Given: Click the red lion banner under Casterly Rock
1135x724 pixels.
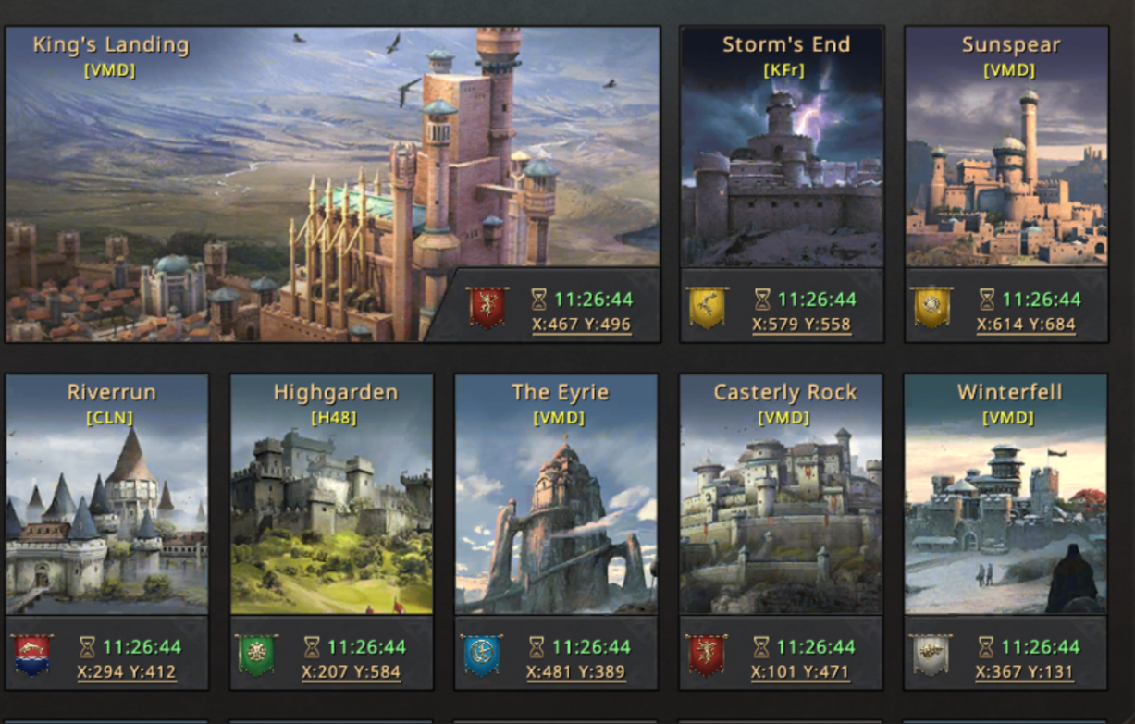Looking at the screenshot, I should tap(706, 655).
